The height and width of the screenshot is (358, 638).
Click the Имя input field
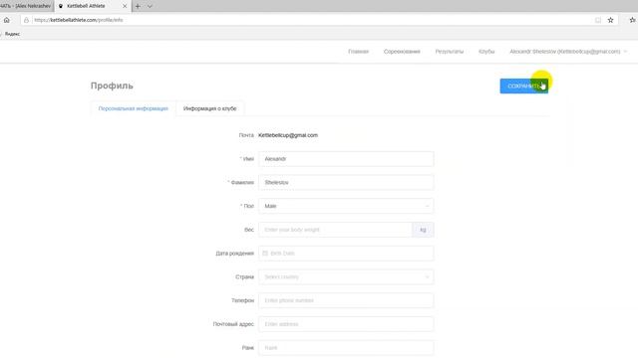(346, 159)
